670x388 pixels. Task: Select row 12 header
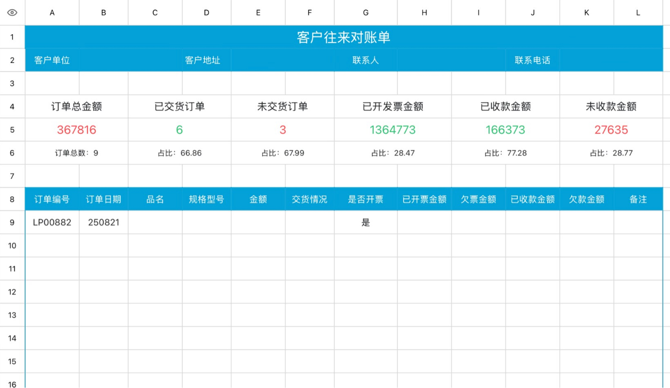coord(12,292)
